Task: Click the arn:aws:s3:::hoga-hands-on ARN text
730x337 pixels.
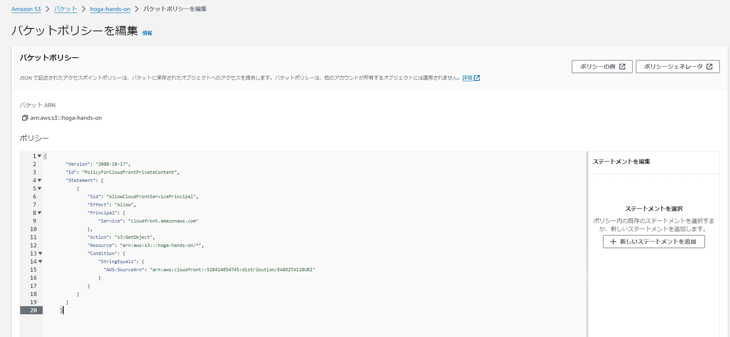Action: click(66, 118)
